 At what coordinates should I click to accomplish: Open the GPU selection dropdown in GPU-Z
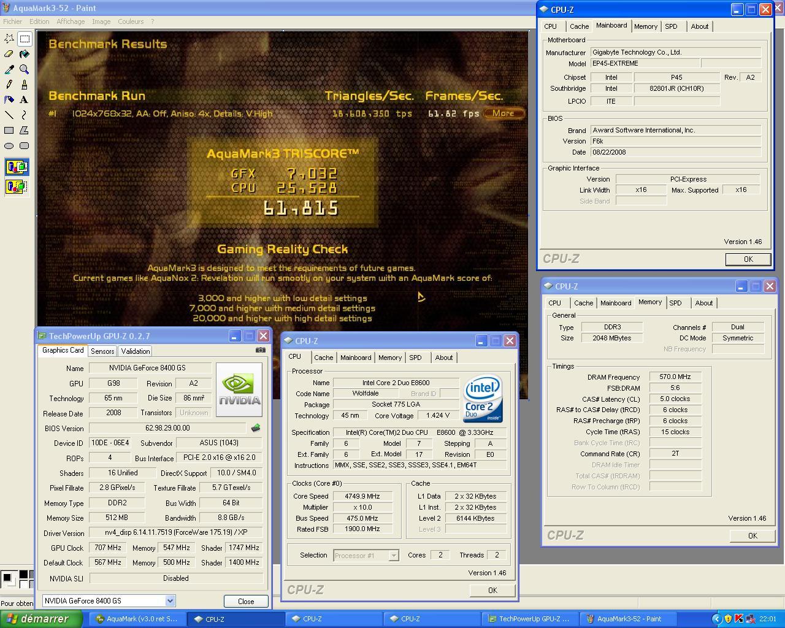(x=170, y=601)
